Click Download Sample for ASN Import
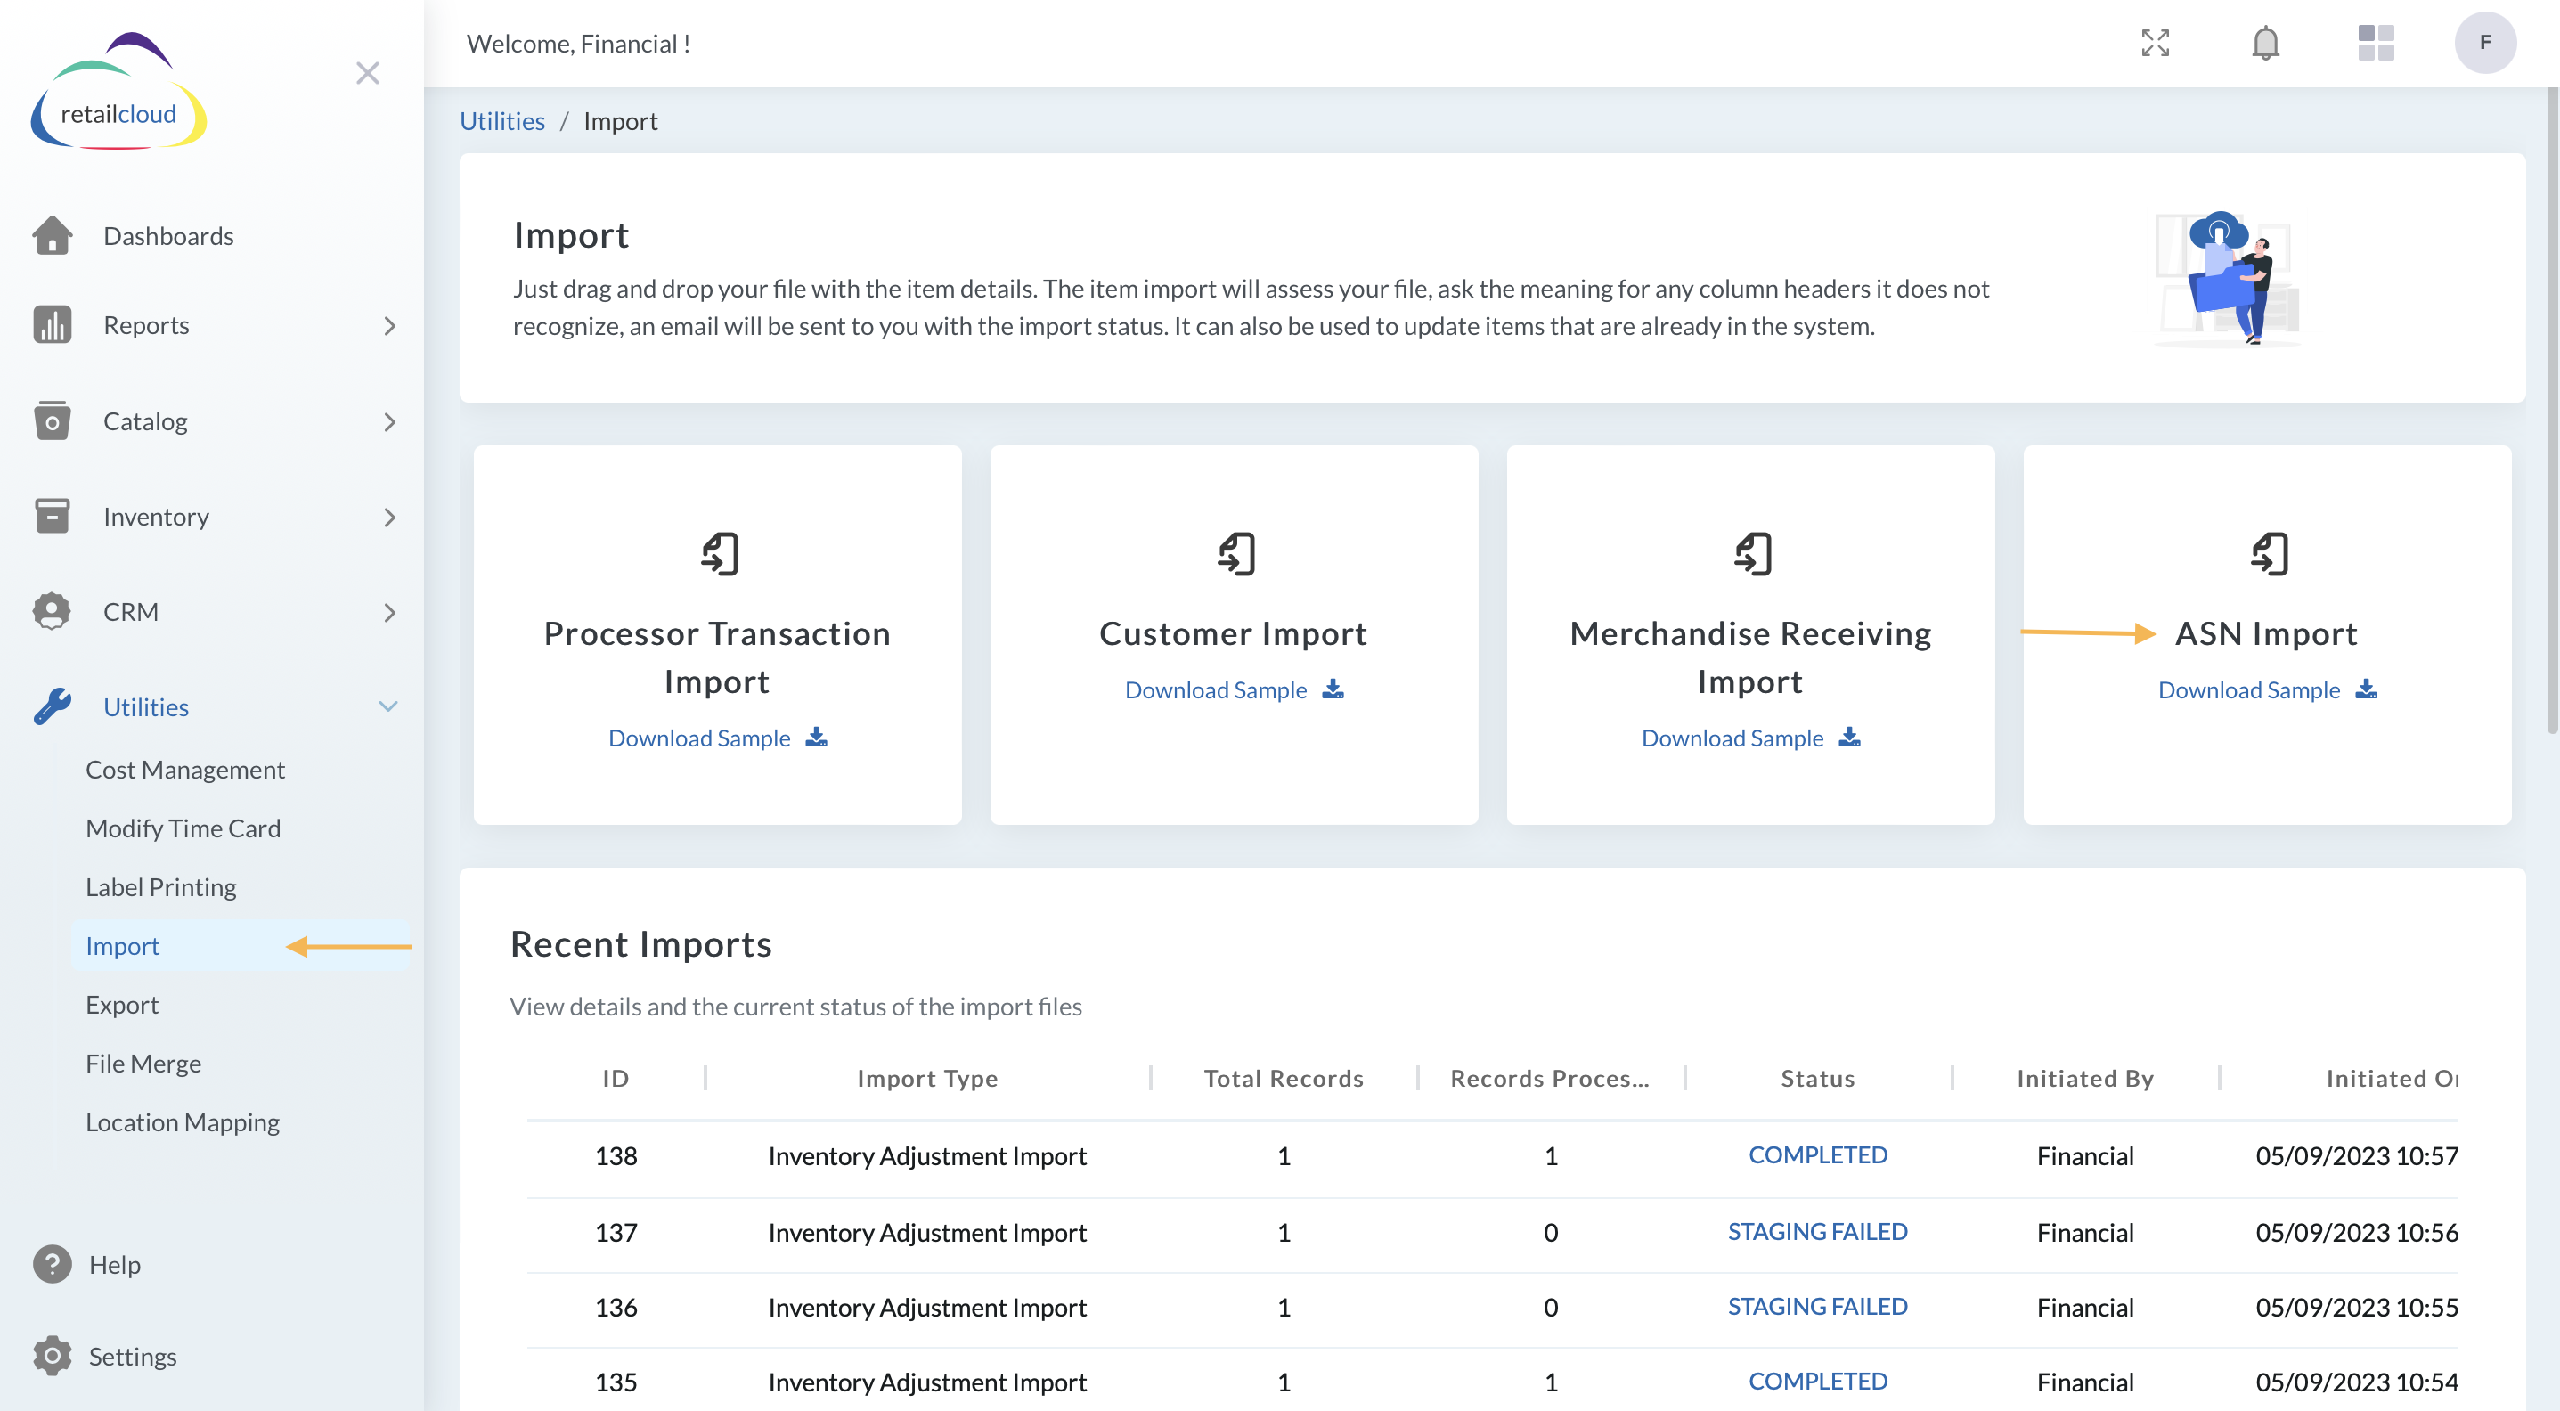The image size is (2560, 1411). click(x=2249, y=689)
